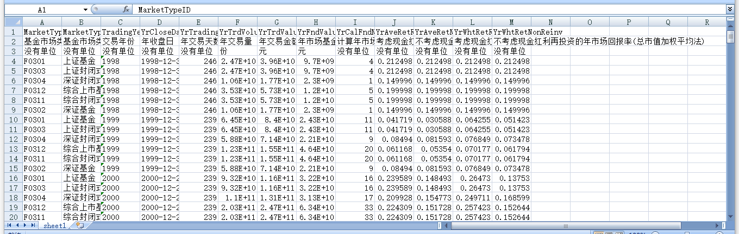Click cell F6 showing 1.06E+10
Screen dimensions: 739x234
(237, 81)
